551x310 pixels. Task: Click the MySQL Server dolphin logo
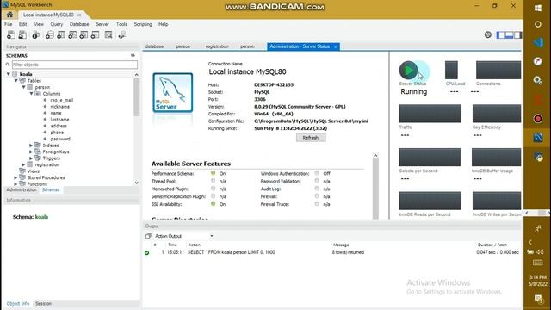172,92
